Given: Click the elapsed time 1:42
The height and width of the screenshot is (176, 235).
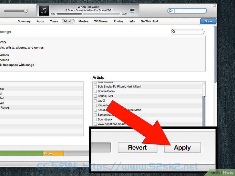Looking at the screenshot, I should (53, 14).
